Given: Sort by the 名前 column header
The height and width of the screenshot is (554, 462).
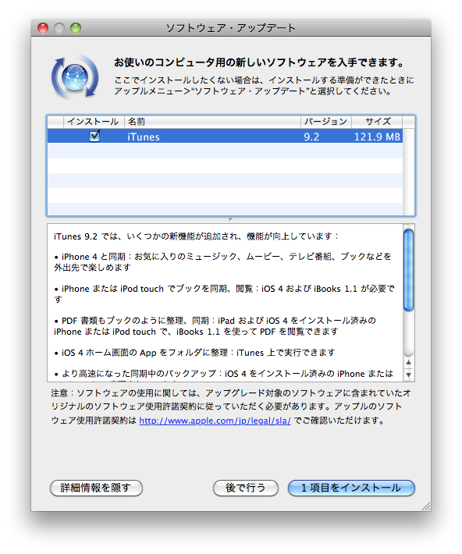Looking at the screenshot, I should click(x=212, y=122).
